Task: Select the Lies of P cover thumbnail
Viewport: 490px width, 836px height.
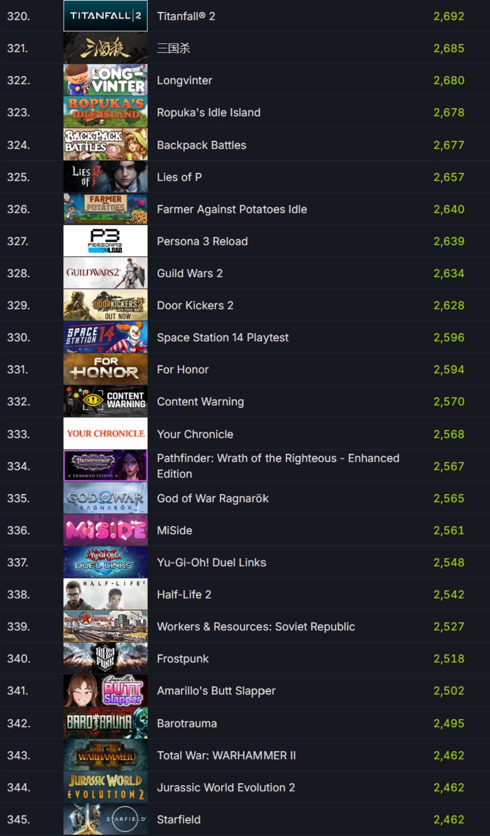Action: [x=106, y=177]
